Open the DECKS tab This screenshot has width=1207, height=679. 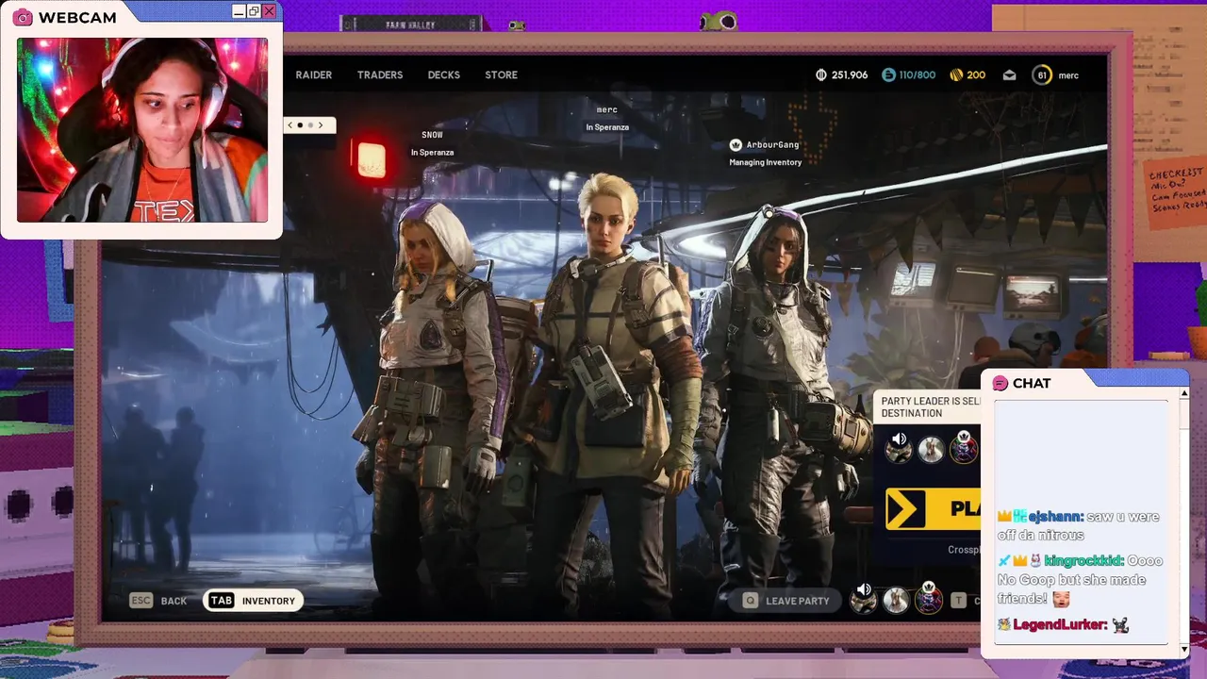click(444, 75)
